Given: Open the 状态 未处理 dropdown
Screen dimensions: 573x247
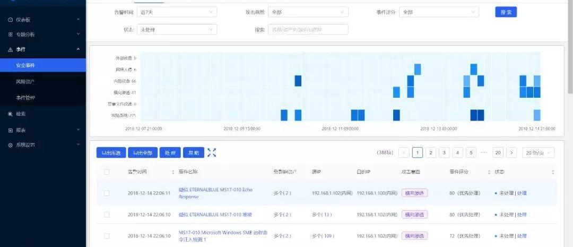Looking at the screenshot, I should [x=177, y=30].
